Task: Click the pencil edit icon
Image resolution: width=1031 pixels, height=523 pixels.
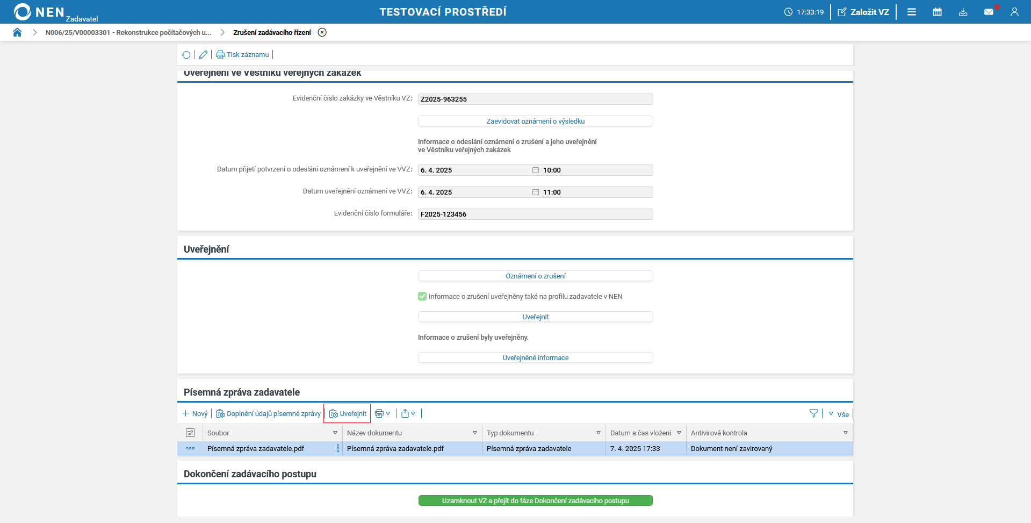Action: pos(203,55)
